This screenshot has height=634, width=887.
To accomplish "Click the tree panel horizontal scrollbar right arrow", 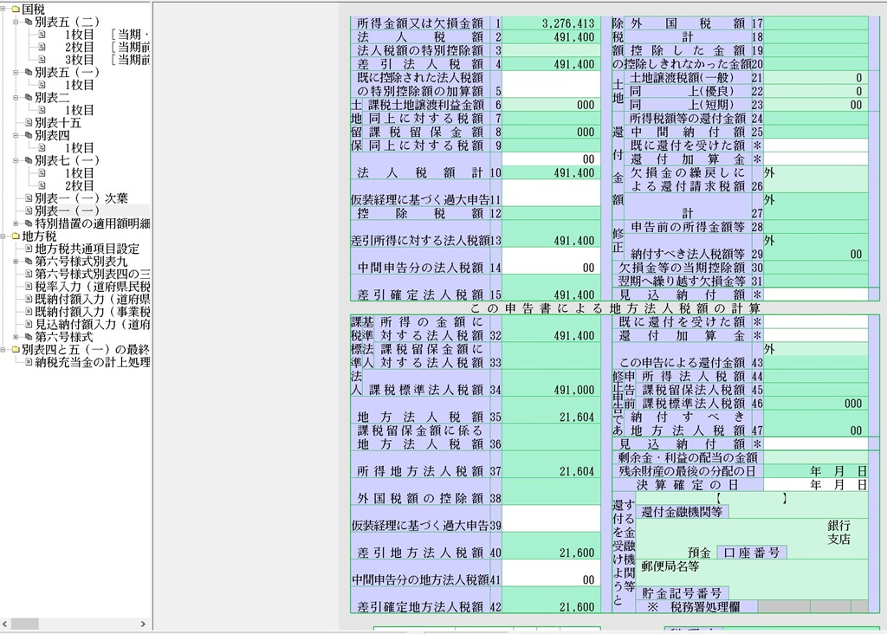I will coord(144,624).
